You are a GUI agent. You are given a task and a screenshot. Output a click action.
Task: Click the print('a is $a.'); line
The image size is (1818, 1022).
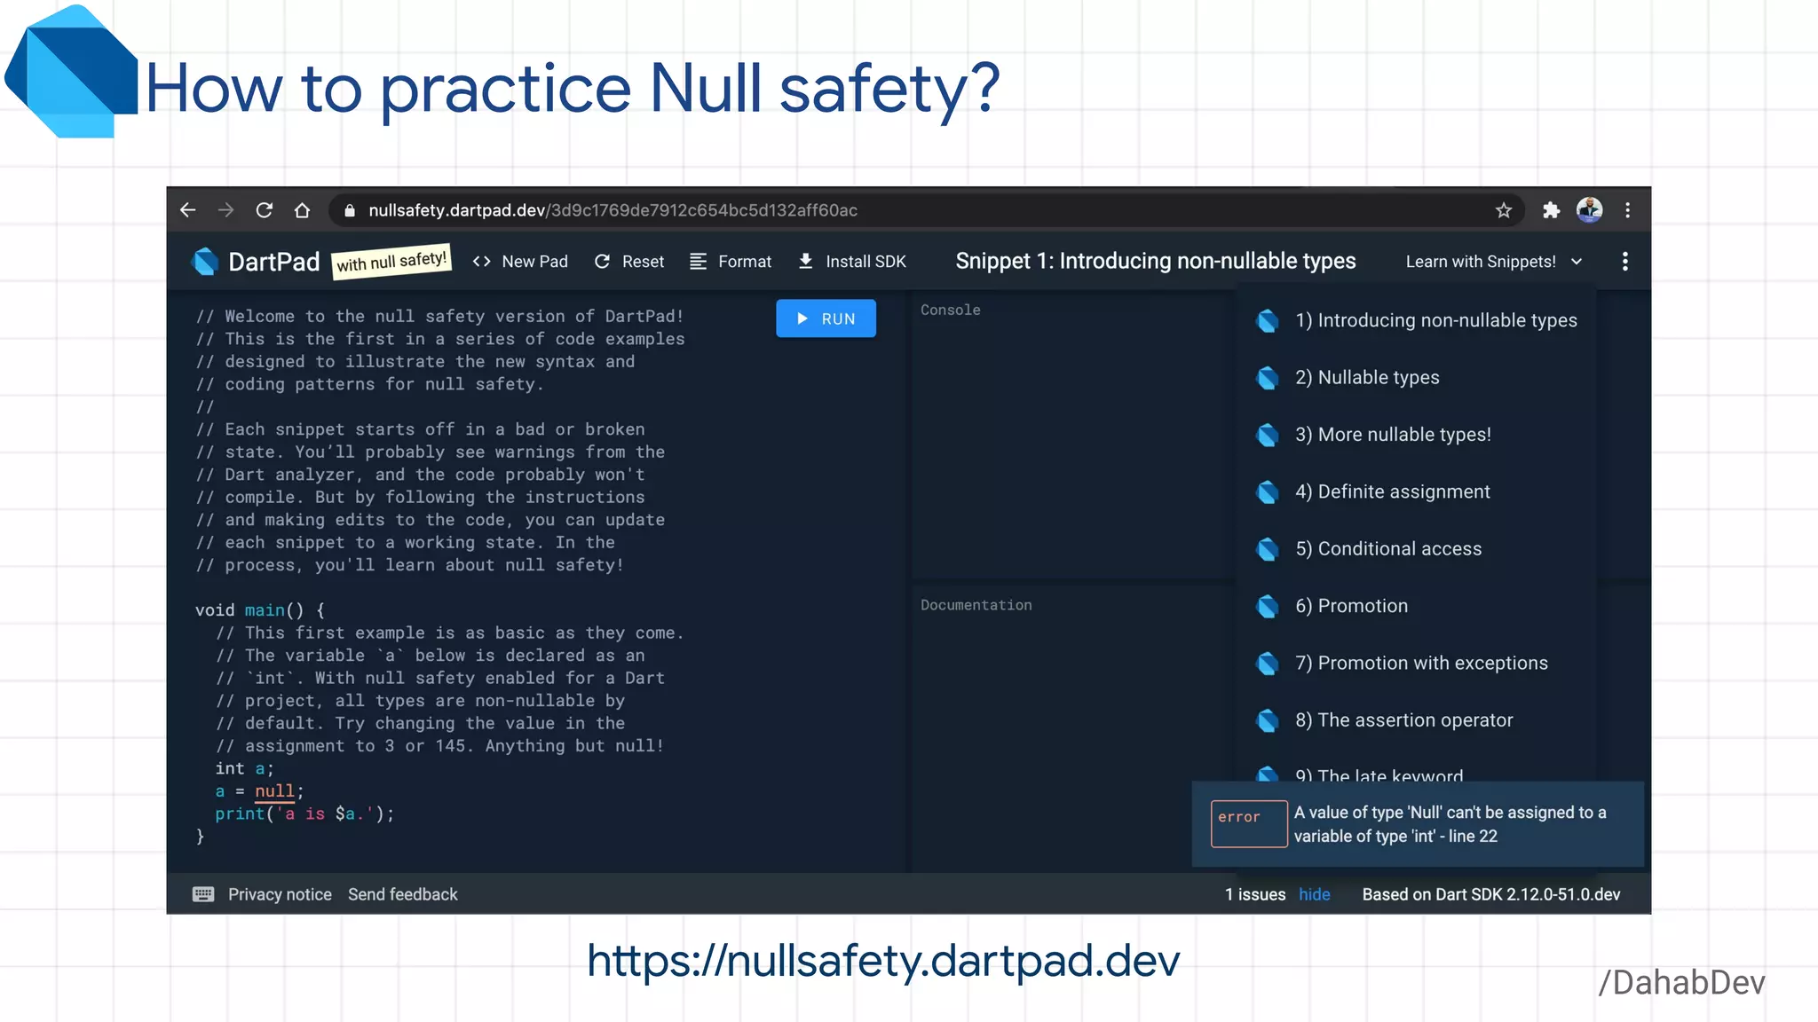tap(304, 814)
